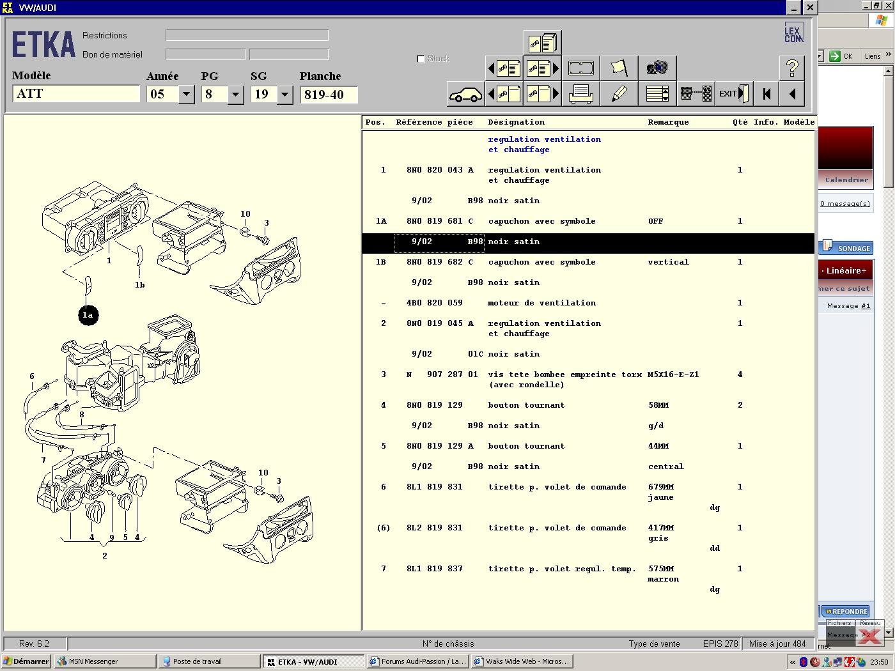
Task: Click the Modèle input field
Action: pos(76,94)
